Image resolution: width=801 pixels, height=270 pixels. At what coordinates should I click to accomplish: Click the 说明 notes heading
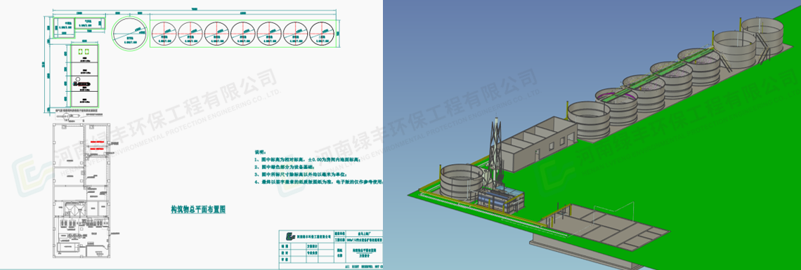point(261,151)
